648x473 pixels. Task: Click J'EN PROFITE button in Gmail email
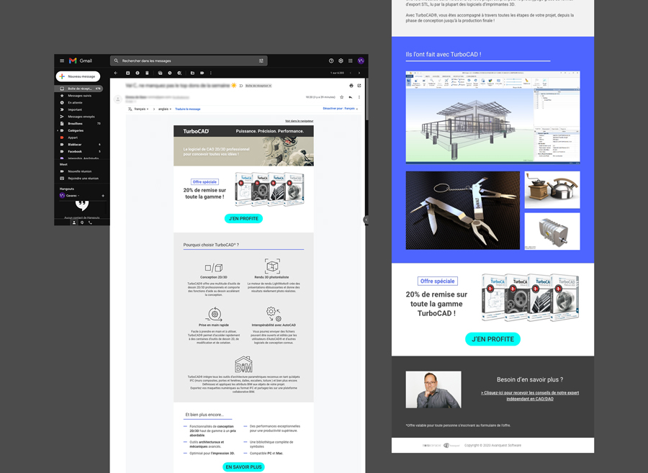(243, 219)
